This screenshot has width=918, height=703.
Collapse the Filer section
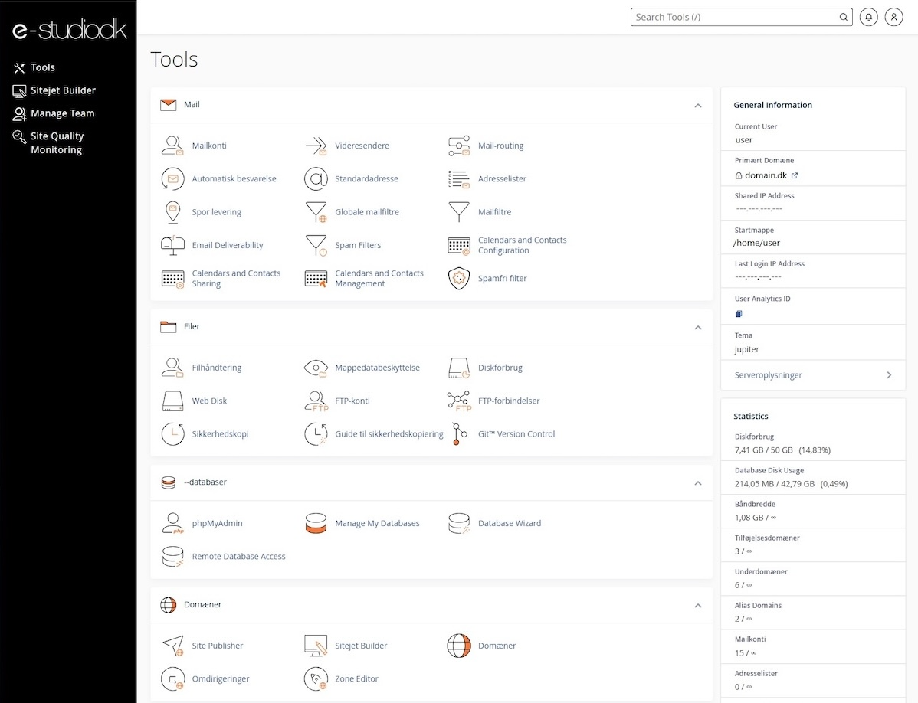(x=697, y=328)
